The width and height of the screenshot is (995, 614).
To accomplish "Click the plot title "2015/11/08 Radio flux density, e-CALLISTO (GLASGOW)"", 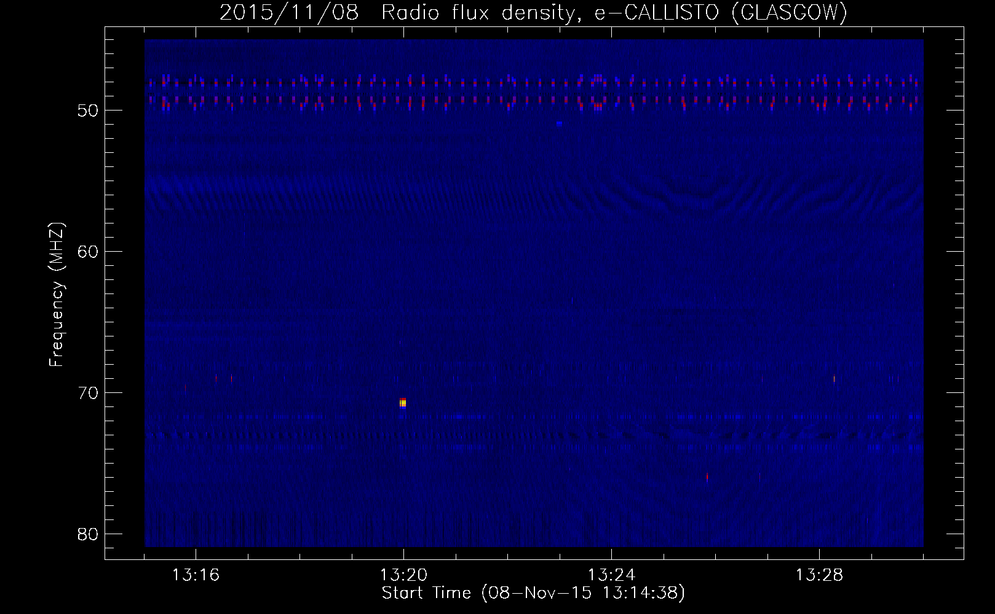I will point(533,13).
